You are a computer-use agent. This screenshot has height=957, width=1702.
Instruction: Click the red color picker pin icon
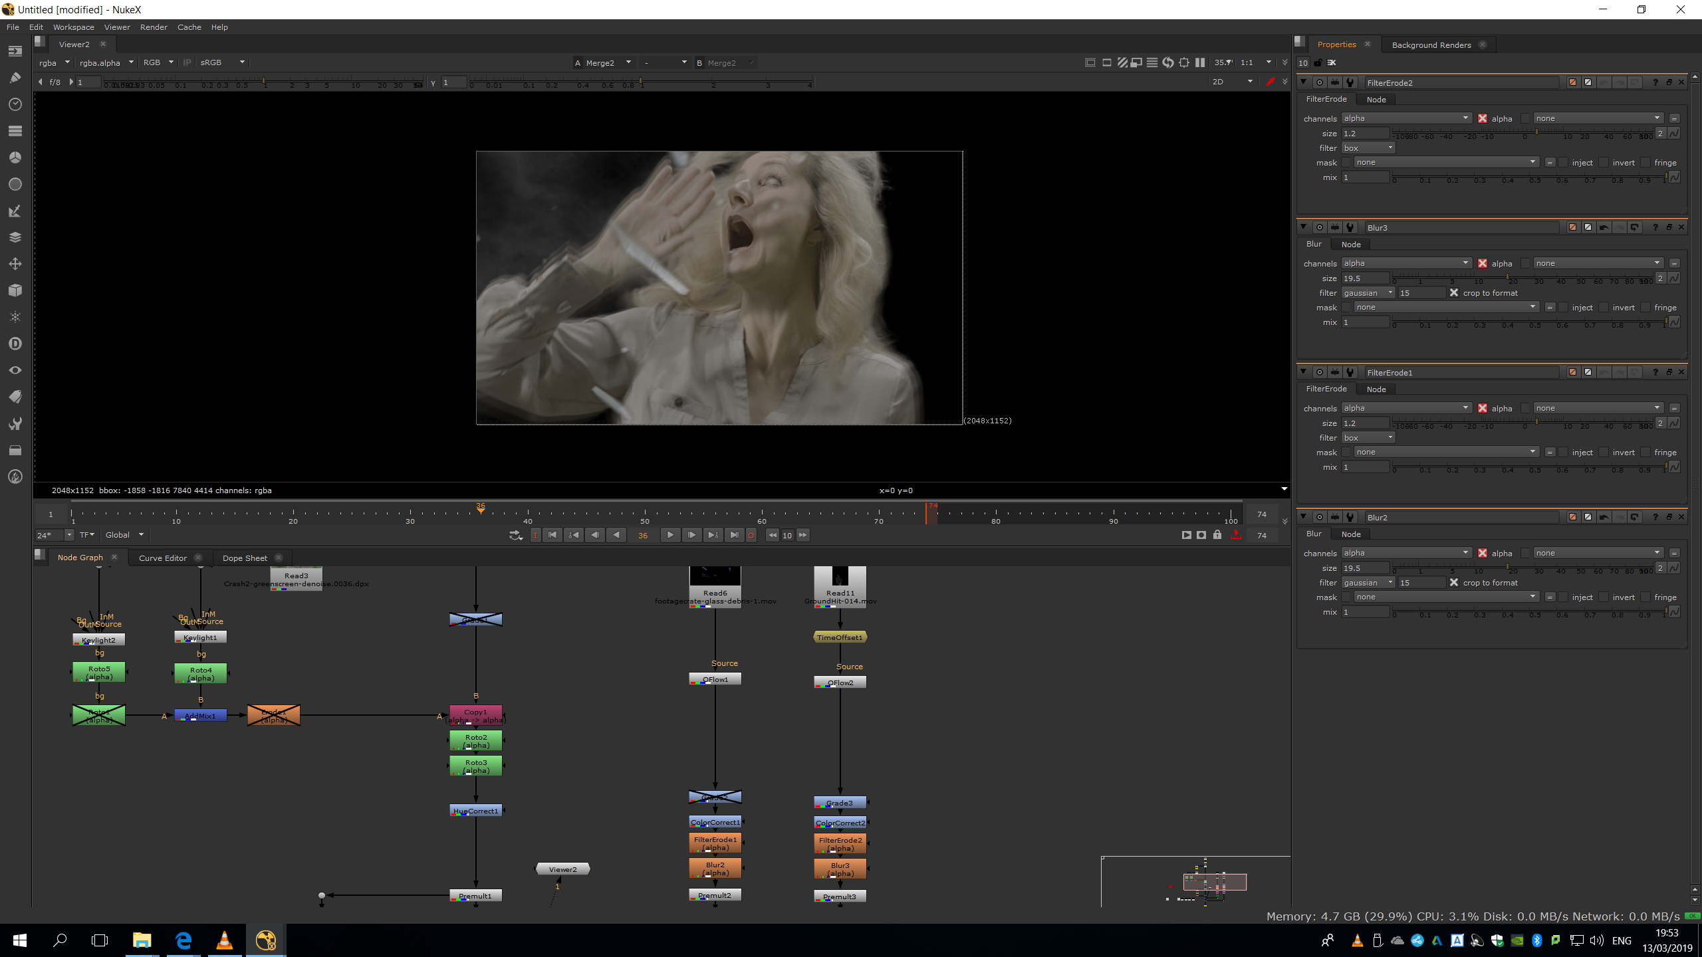(x=1270, y=82)
